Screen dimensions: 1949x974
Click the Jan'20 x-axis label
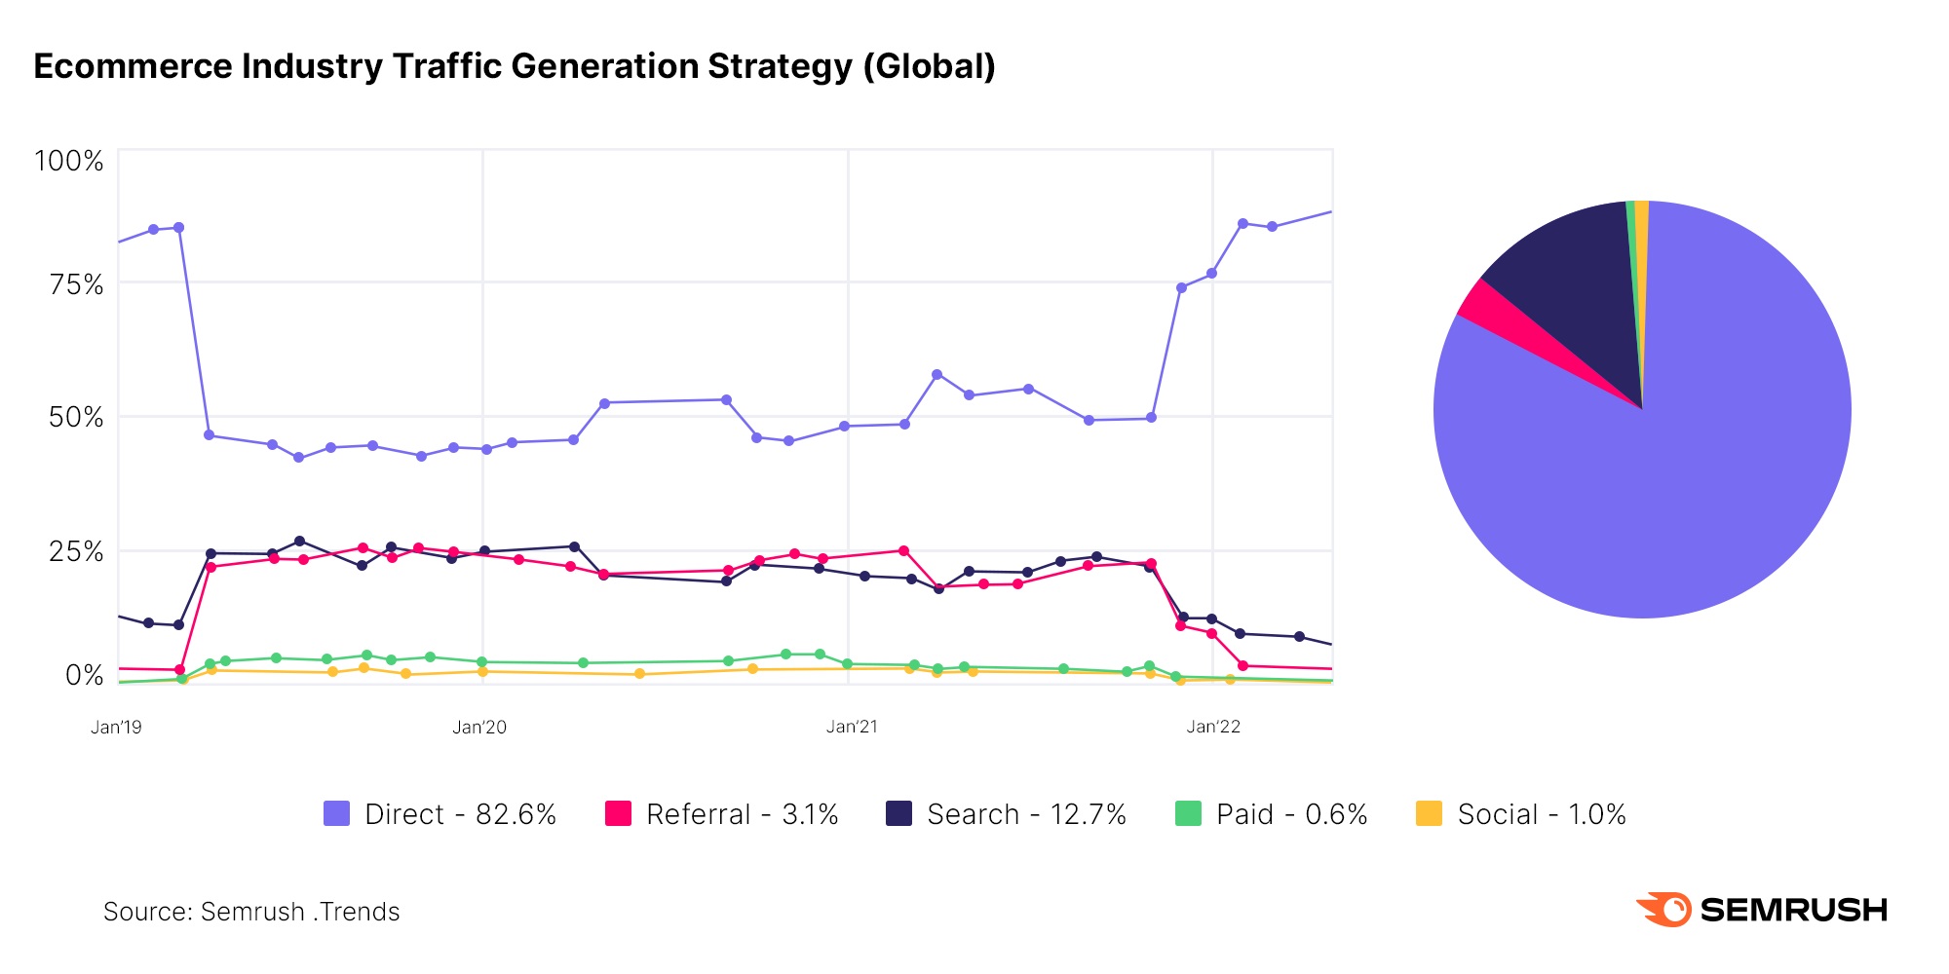479,727
